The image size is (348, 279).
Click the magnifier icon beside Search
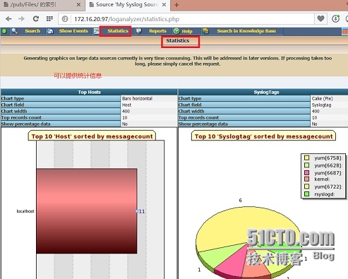15,31
